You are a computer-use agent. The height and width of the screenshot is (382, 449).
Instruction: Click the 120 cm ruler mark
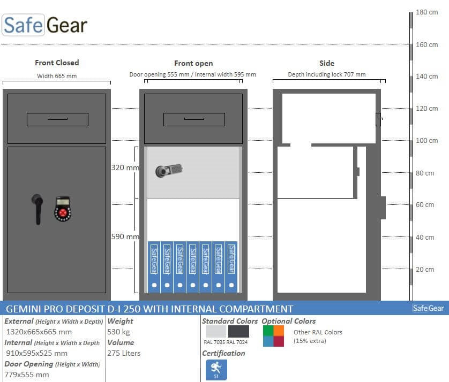426,109
